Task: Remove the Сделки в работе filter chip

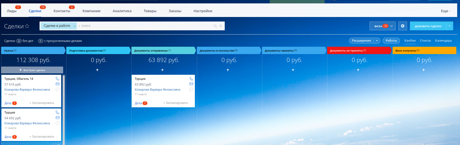Action: [75, 26]
